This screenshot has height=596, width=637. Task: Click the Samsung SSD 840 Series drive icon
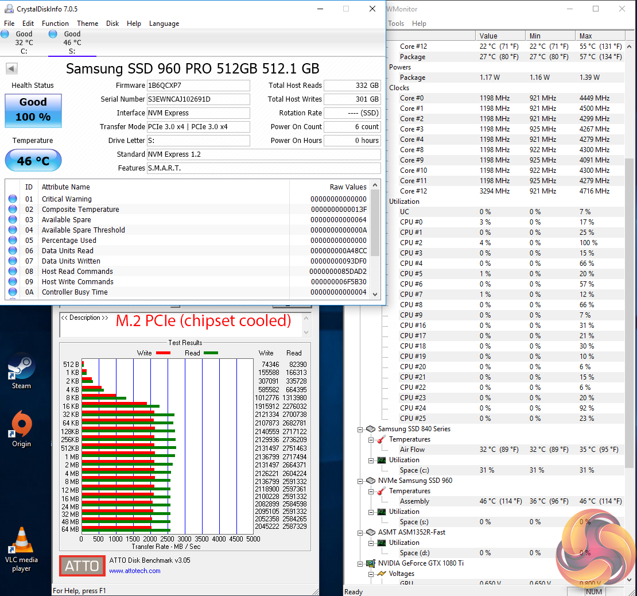pyautogui.click(x=371, y=429)
